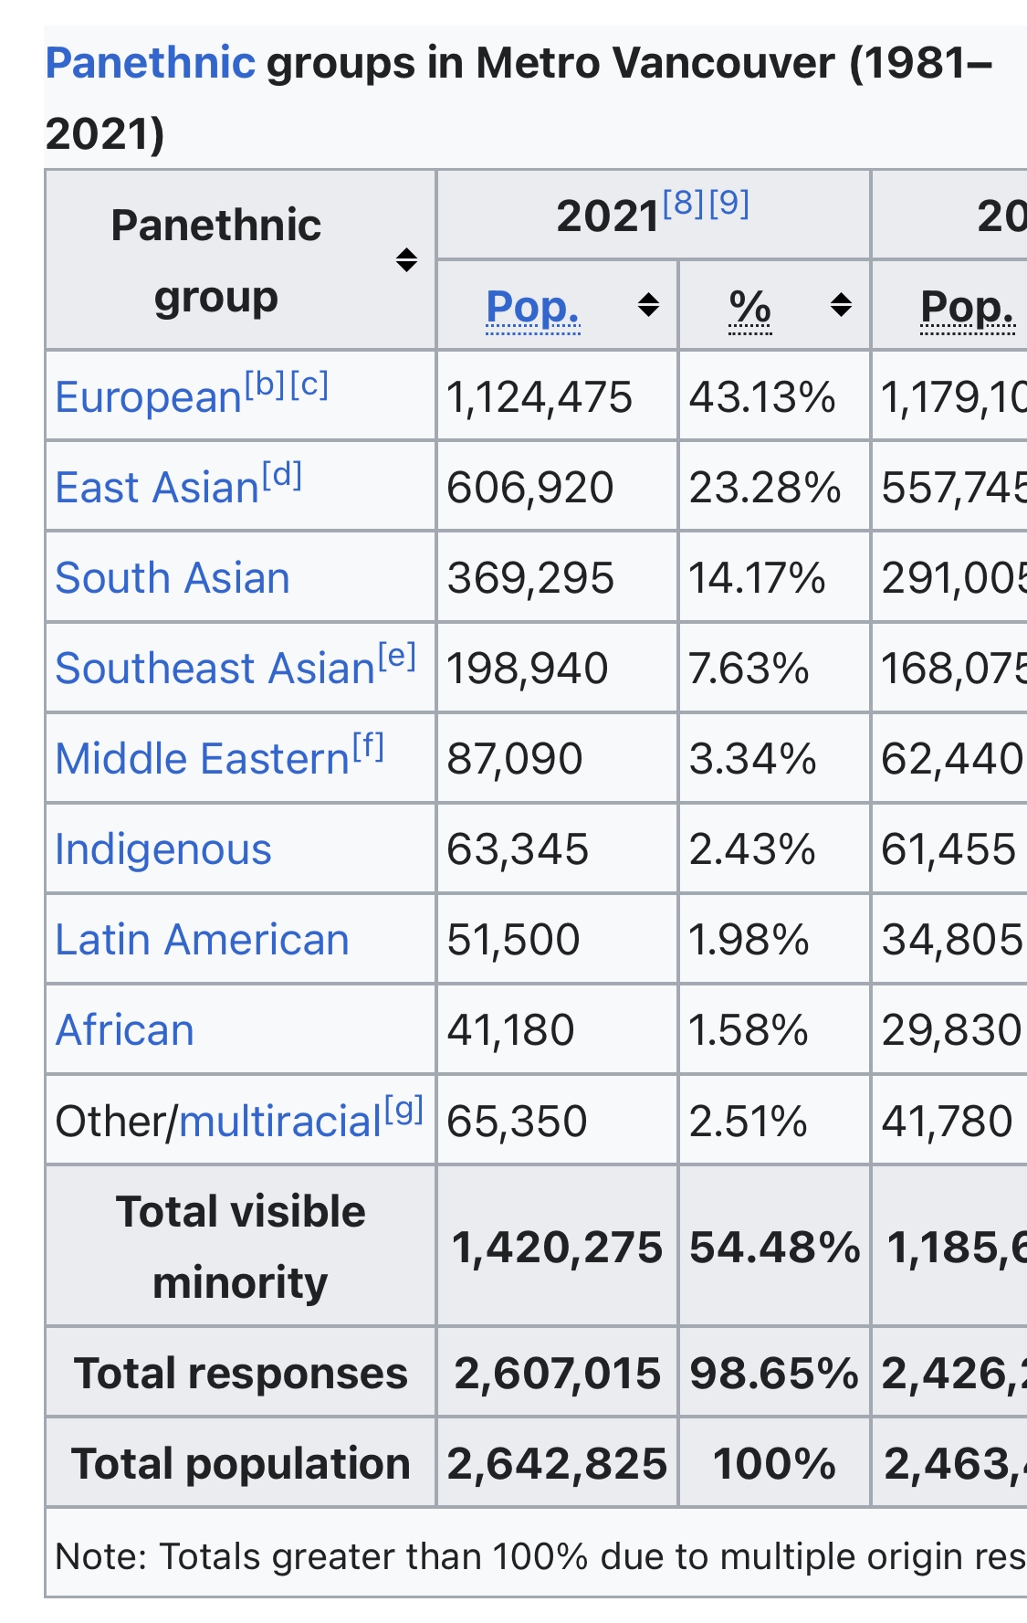This screenshot has height=1623, width=1027.
Task: Jump to footnote [e] for Southeast Asian
Action: pyautogui.click(x=397, y=655)
